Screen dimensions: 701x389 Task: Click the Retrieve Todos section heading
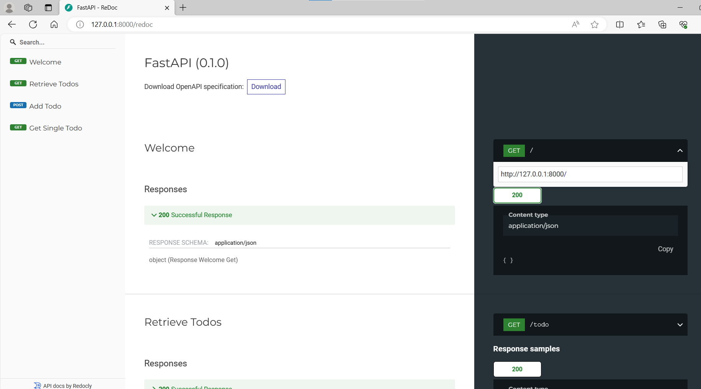(x=183, y=322)
